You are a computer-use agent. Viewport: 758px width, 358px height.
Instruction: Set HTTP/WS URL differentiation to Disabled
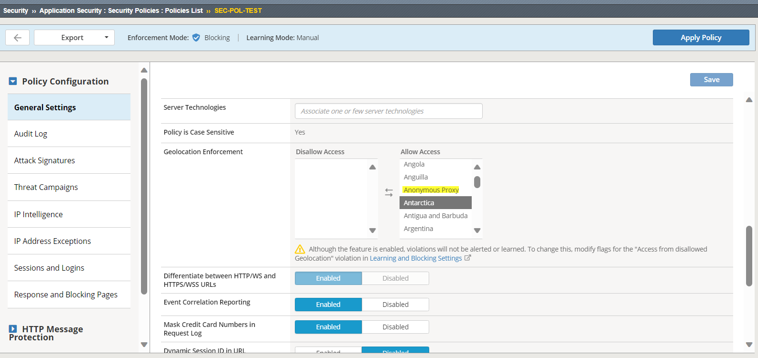pos(395,278)
